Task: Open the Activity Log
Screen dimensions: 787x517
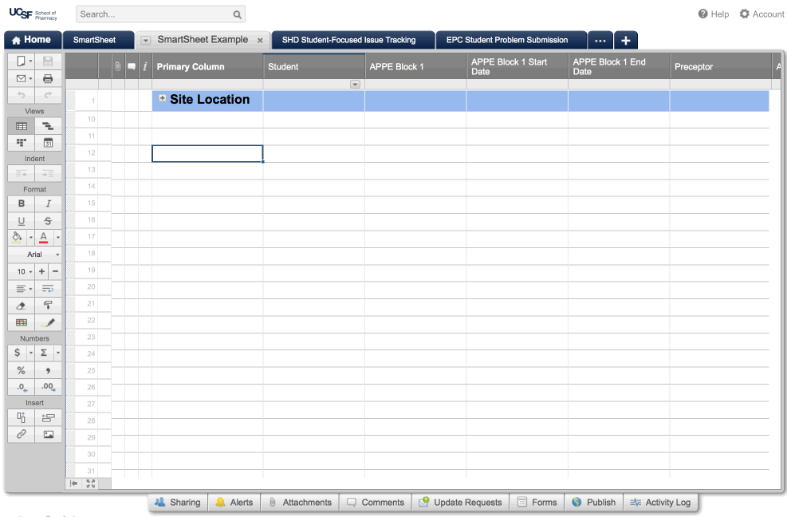Action: (x=659, y=502)
